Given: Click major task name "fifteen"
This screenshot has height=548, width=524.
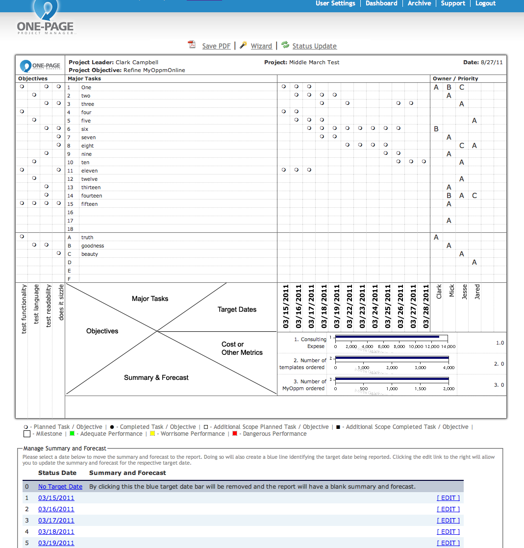Looking at the screenshot, I should [90, 204].
